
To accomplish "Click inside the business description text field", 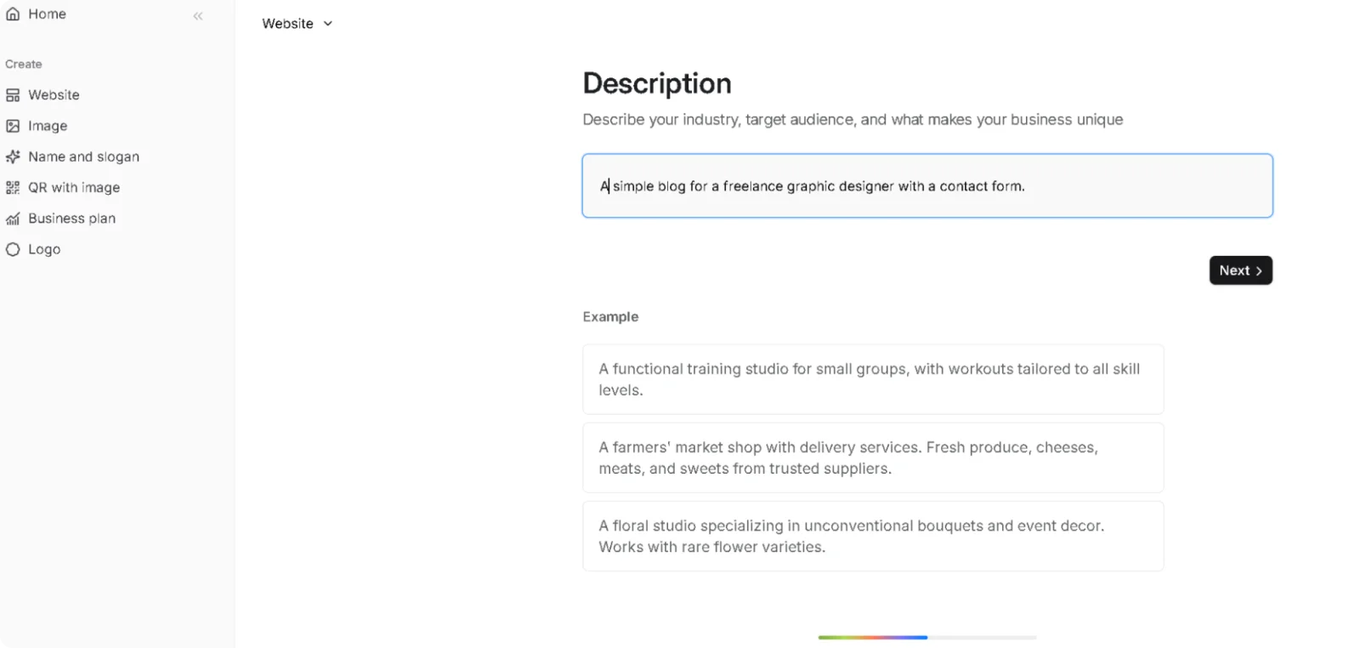I will [926, 185].
